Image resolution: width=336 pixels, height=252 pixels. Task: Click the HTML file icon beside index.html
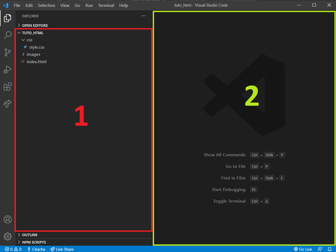coord(23,62)
